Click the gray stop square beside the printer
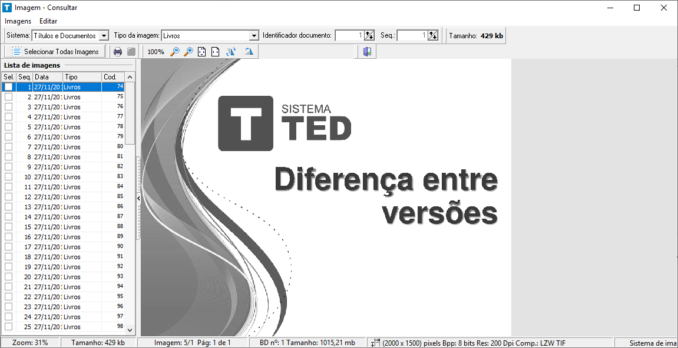 [x=131, y=52]
